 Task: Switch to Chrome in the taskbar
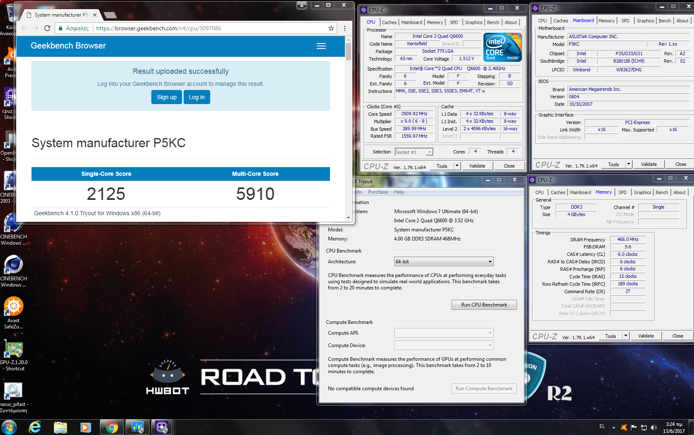[112, 427]
